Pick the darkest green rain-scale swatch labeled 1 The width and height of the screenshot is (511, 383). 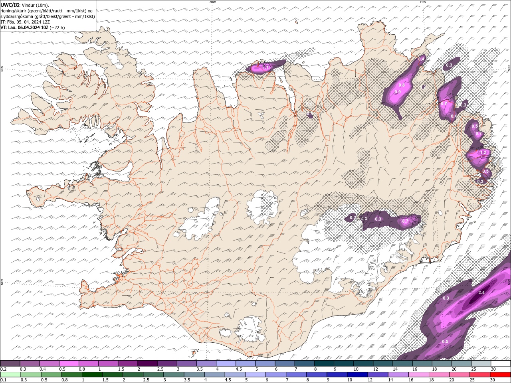point(92,375)
